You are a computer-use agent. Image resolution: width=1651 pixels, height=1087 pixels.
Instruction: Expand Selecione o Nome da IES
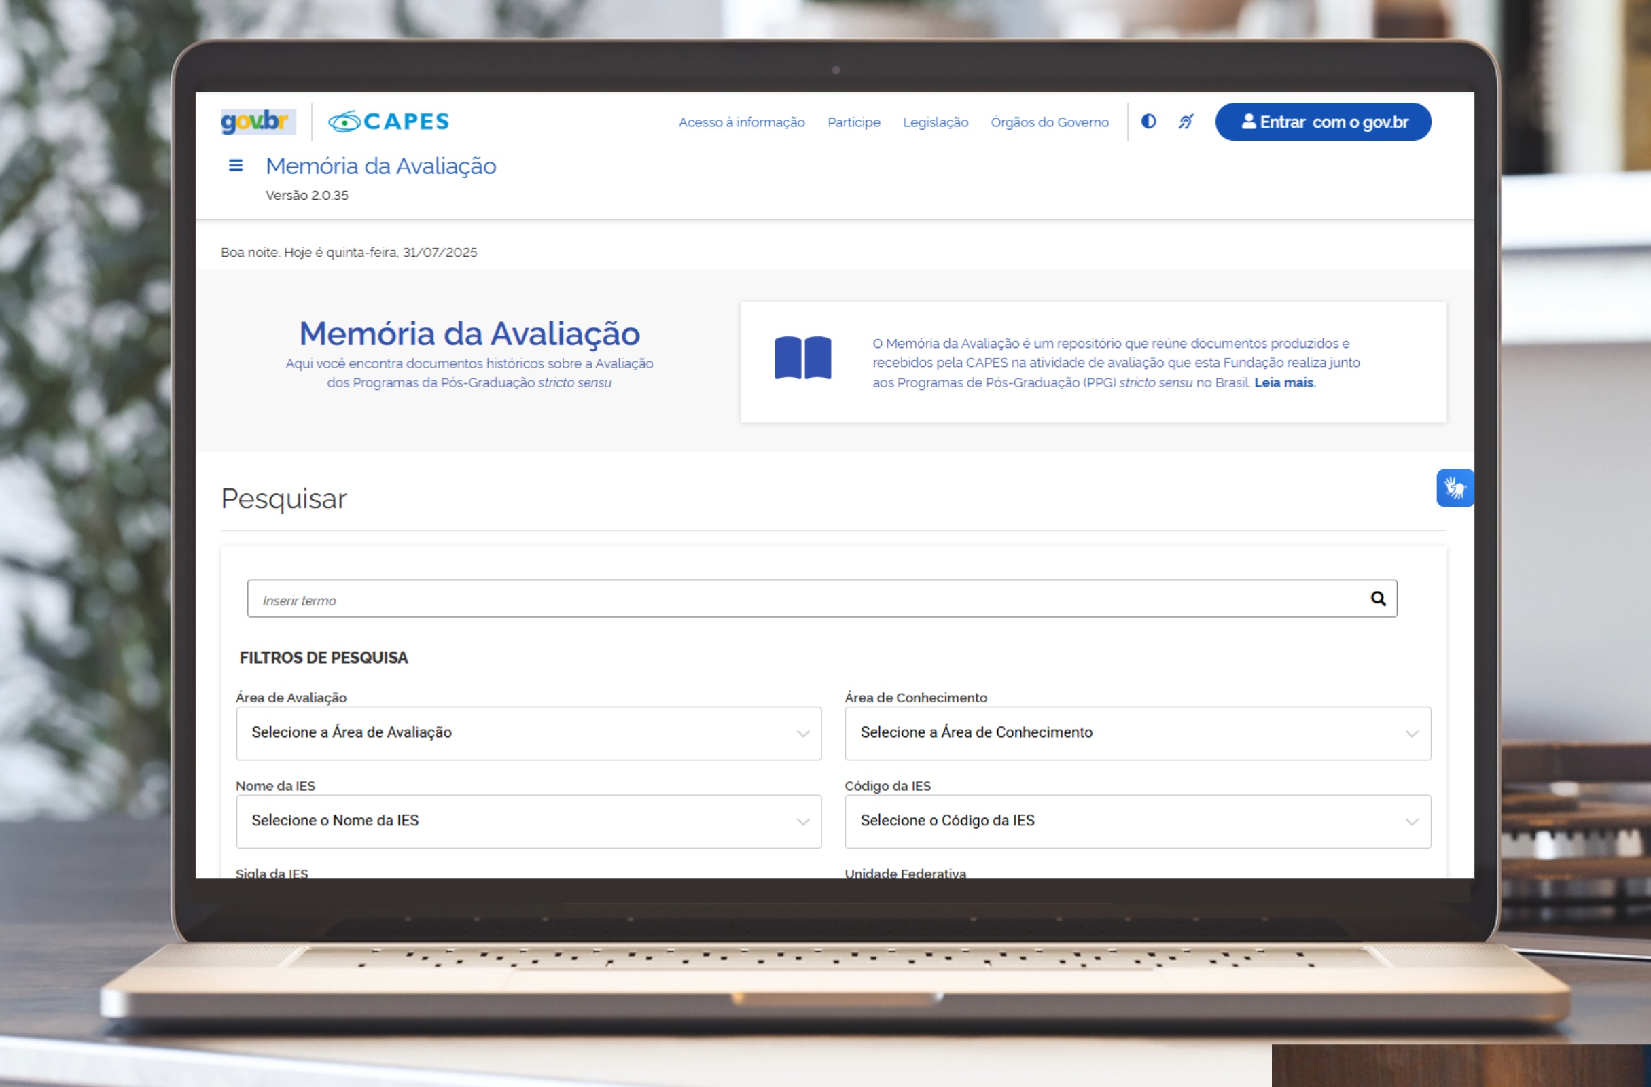pos(529,821)
